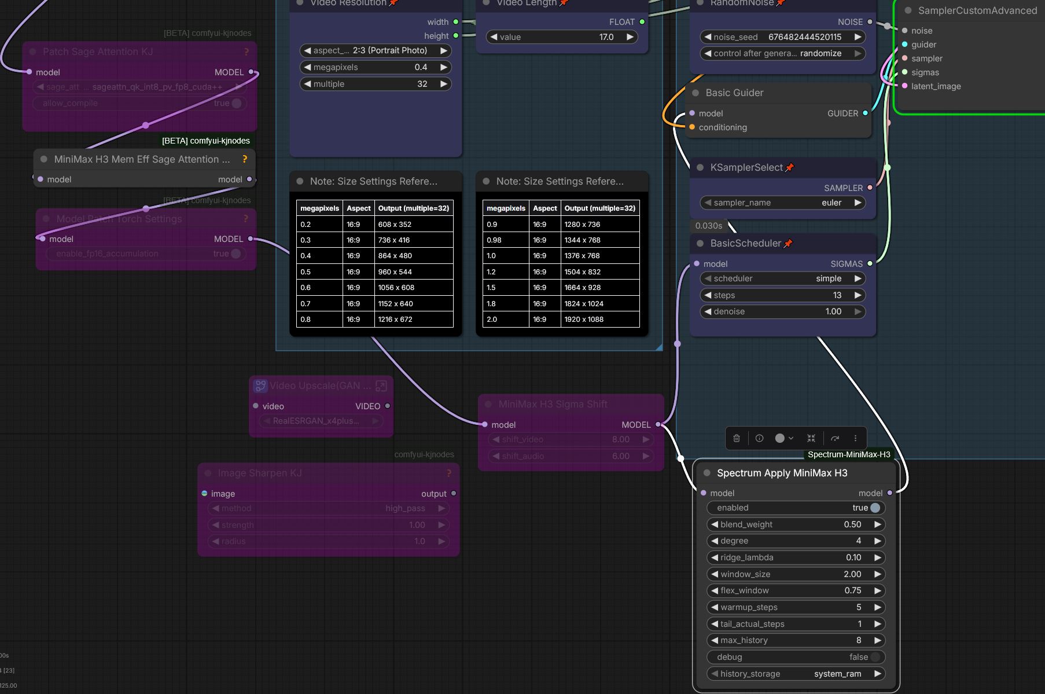This screenshot has width=1045, height=694.
Task: Open the method dropdown in Image Sharpen KJ
Action: (x=329, y=508)
